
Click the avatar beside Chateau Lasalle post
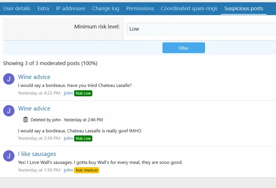[9, 79]
